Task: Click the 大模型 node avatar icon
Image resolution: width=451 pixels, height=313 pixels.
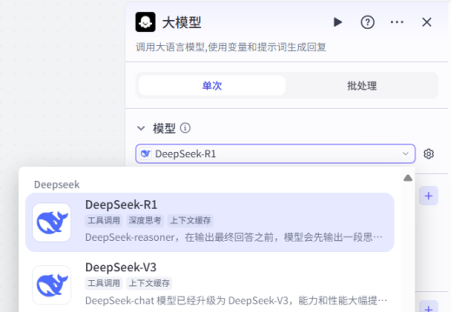Action: click(x=145, y=22)
